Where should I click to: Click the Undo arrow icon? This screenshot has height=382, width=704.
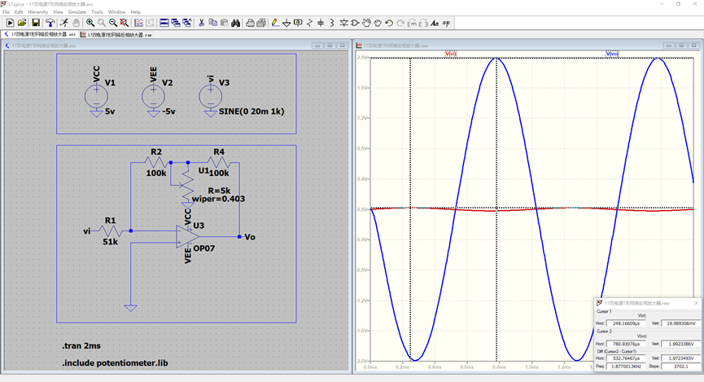coord(389,23)
